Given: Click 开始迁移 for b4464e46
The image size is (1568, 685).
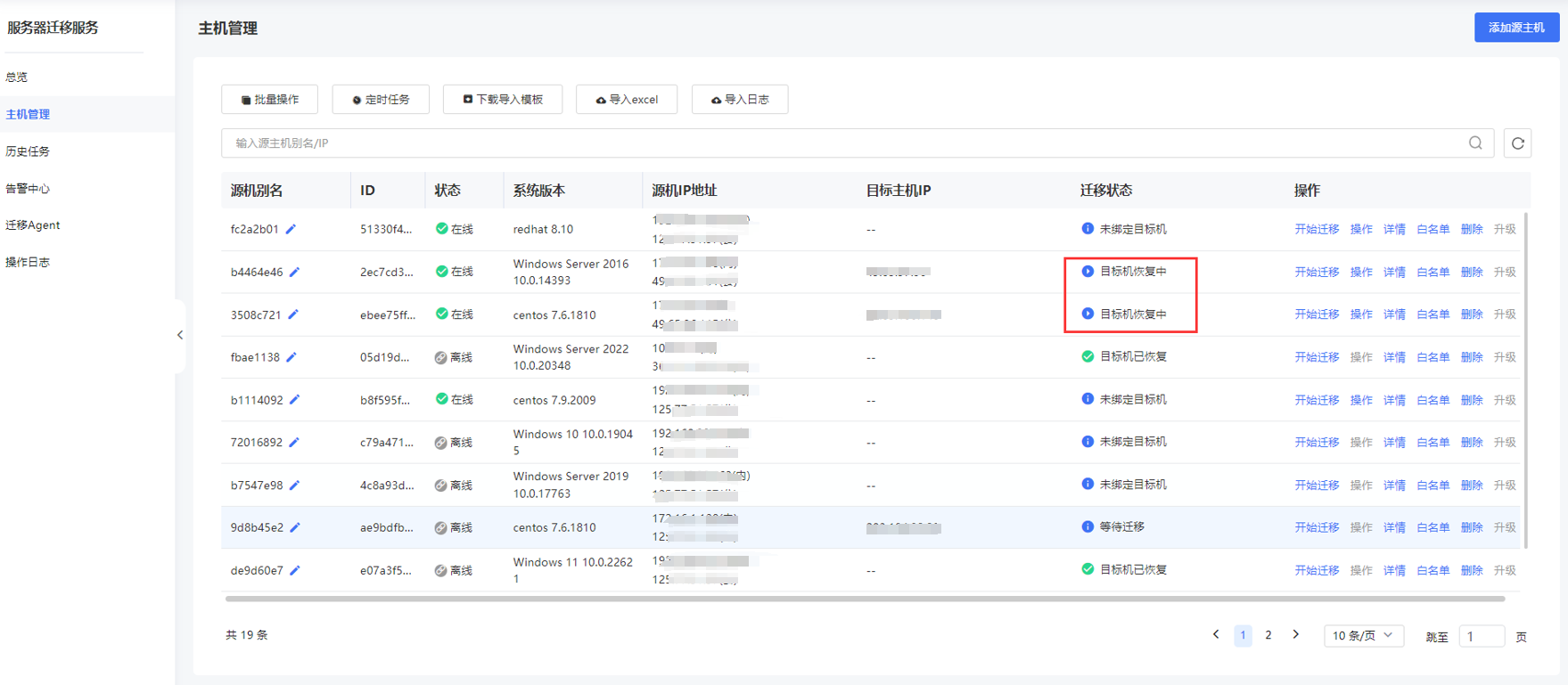Looking at the screenshot, I should pos(1317,272).
